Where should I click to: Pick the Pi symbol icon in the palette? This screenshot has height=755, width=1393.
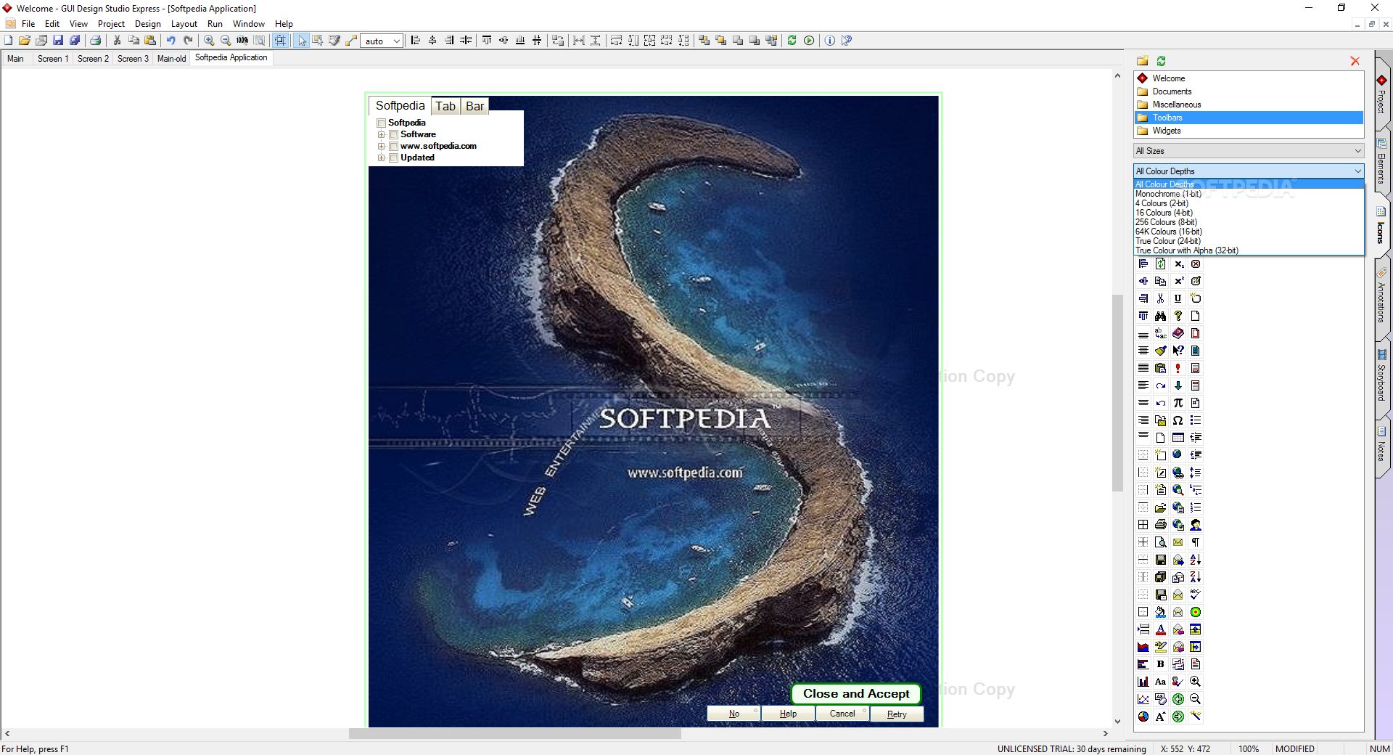pyautogui.click(x=1178, y=403)
